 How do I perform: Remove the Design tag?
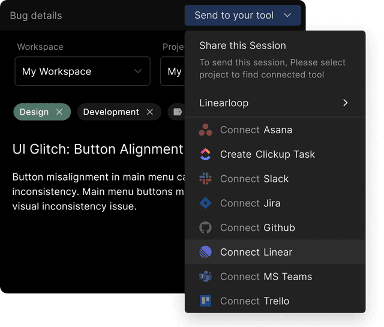(x=59, y=112)
